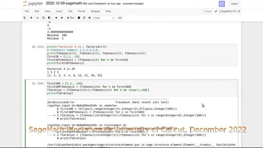Click the 'Maximum 200' output line
Viewport: 263px width, 148px height.
point(57,35)
